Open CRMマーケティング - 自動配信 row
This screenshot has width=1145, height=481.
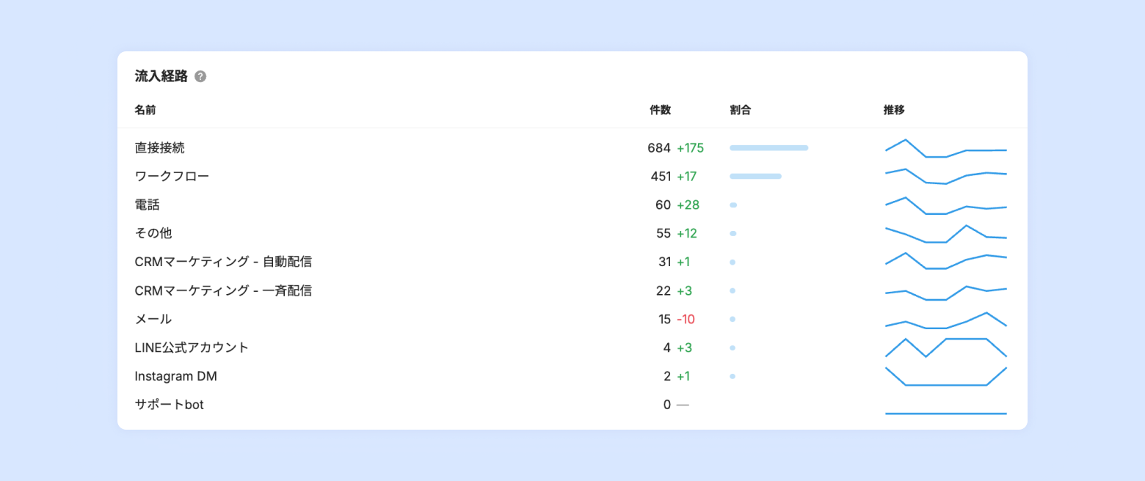coord(228,262)
